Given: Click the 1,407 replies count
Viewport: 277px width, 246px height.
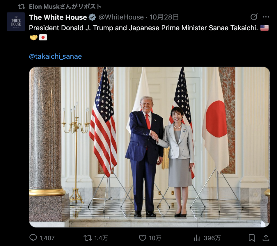Looking at the screenshot, I should pyautogui.click(x=47, y=238).
